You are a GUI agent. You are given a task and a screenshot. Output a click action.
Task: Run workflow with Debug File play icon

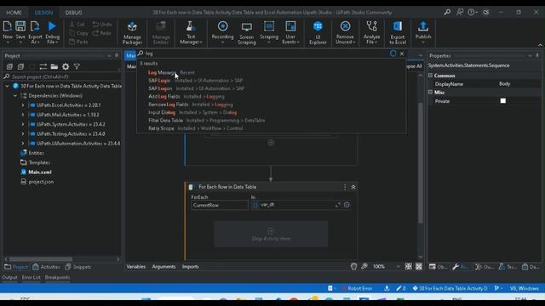pos(52,26)
